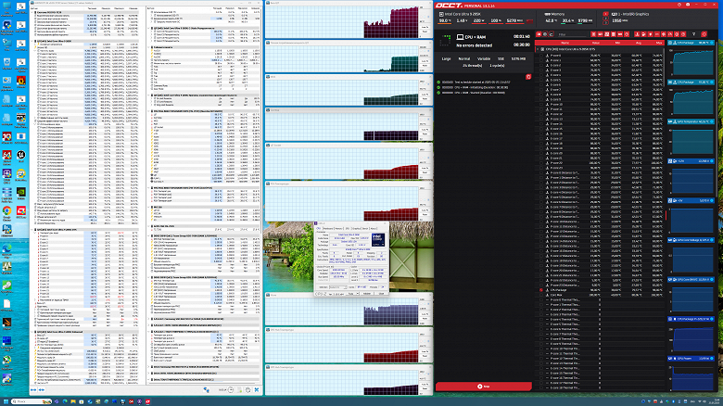The height and width of the screenshot is (406, 723).
Task: Click the Validate button in CPU-Z
Action: pyautogui.click(x=367, y=294)
